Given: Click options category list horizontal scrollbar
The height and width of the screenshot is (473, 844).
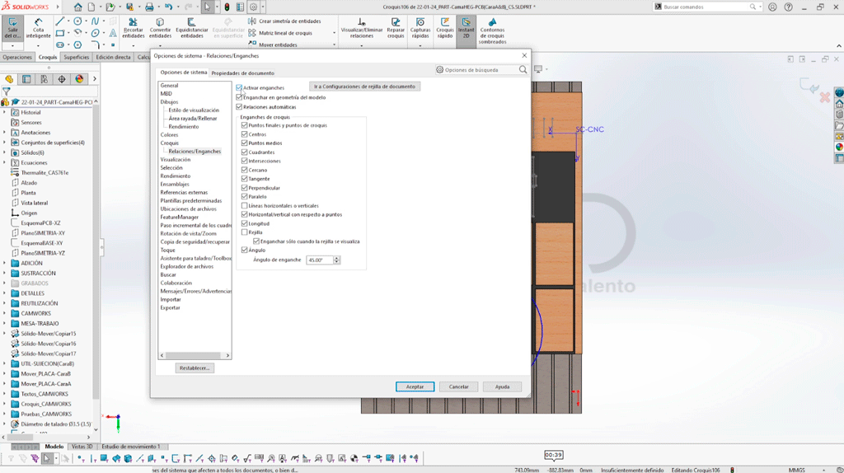Looking at the screenshot, I should point(195,356).
